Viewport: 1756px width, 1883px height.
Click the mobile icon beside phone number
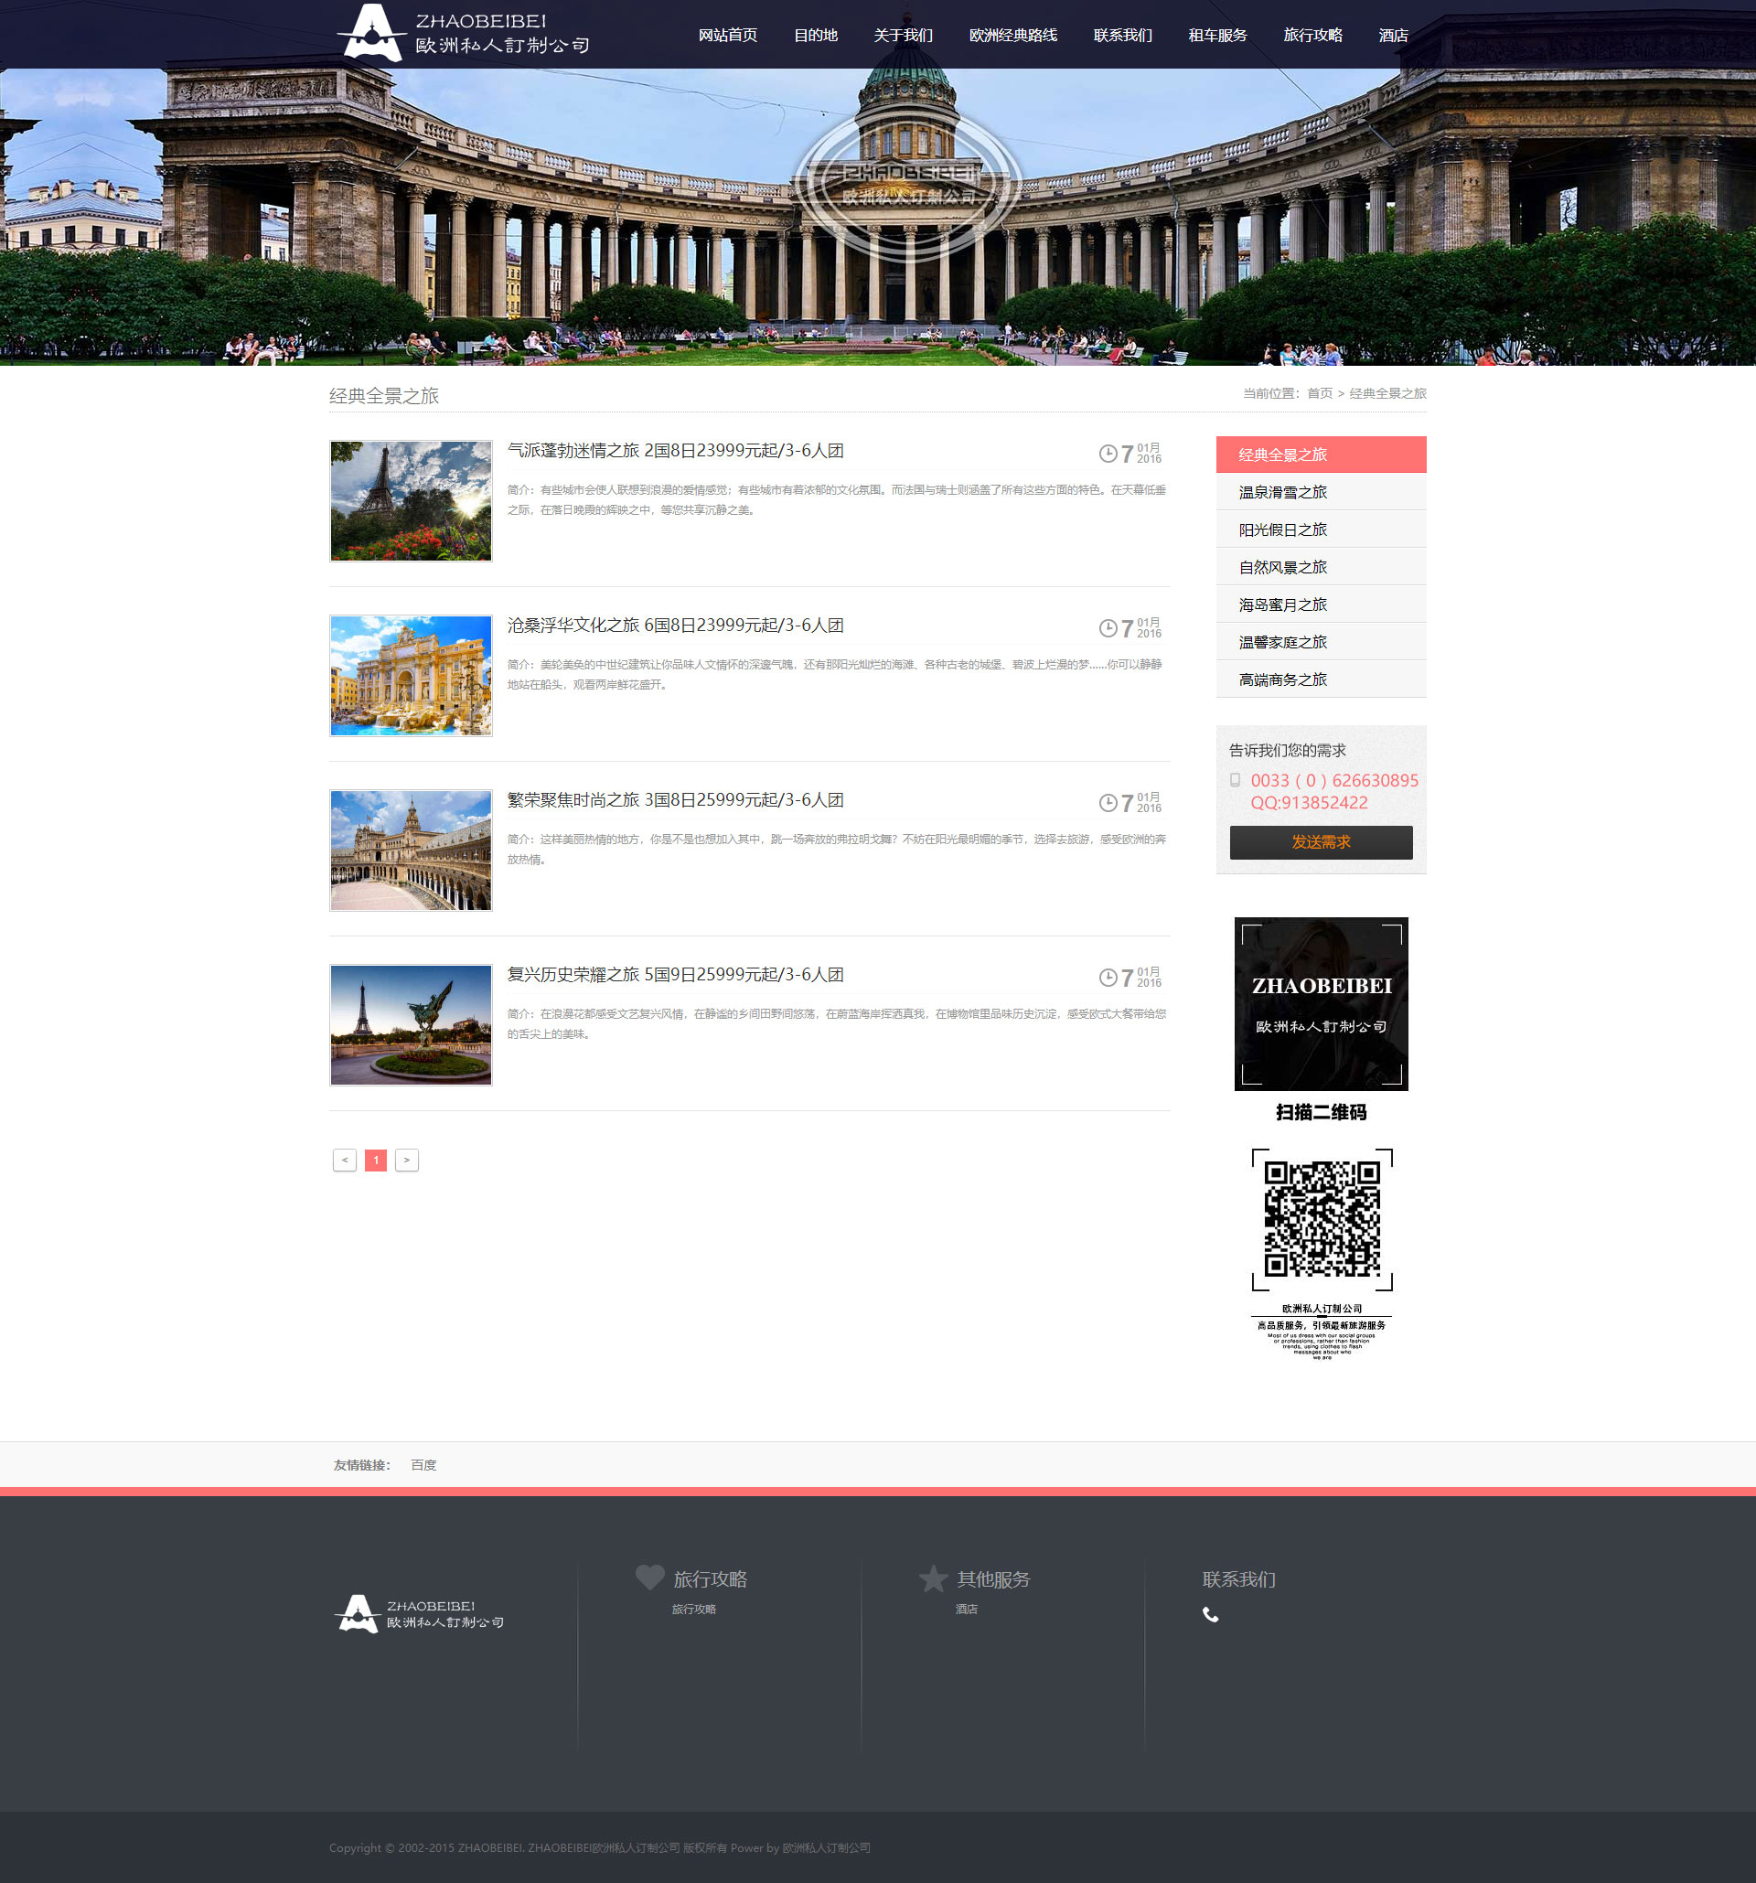click(1235, 780)
